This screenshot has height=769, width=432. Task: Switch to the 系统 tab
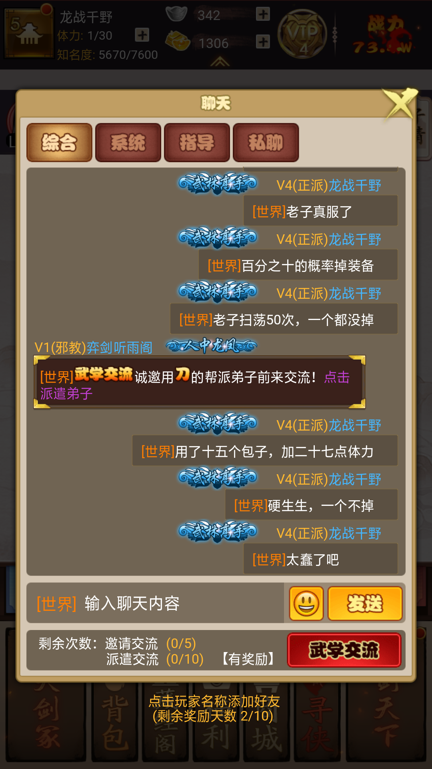click(x=128, y=143)
